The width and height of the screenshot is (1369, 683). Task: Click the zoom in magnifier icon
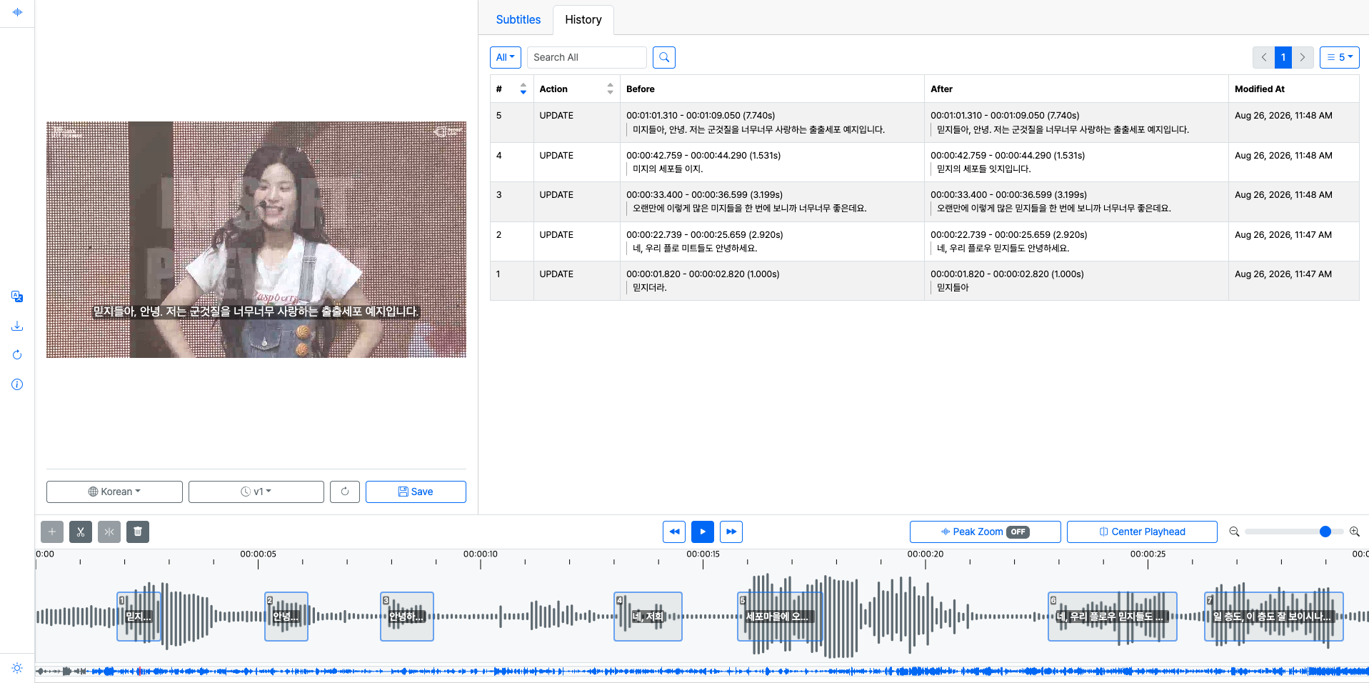(1355, 532)
